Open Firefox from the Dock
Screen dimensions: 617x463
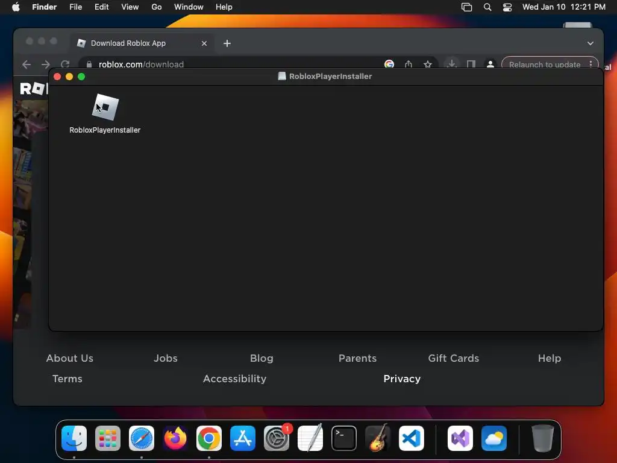(x=175, y=438)
